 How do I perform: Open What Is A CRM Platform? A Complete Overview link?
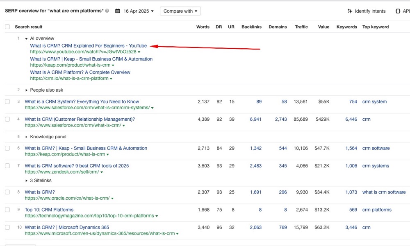click(80, 72)
